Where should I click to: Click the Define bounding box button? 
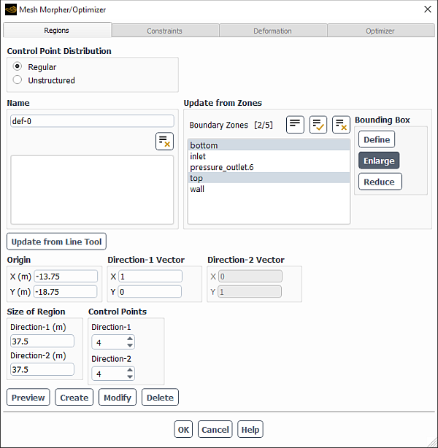tap(377, 139)
